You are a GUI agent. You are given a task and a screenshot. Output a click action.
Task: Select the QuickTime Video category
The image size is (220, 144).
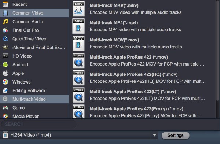[x=34, y=39]
